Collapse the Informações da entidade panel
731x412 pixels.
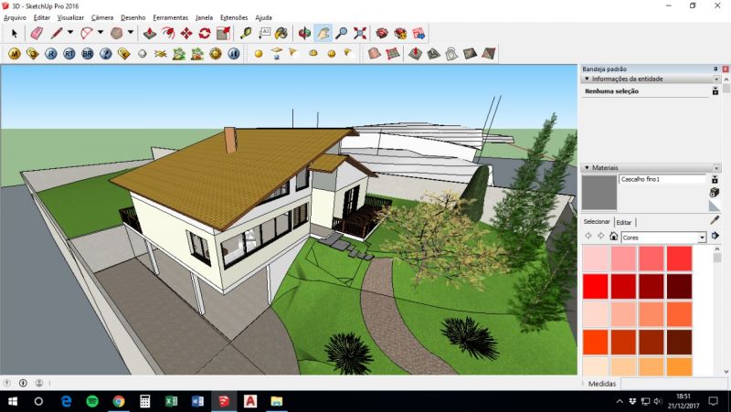585,79
